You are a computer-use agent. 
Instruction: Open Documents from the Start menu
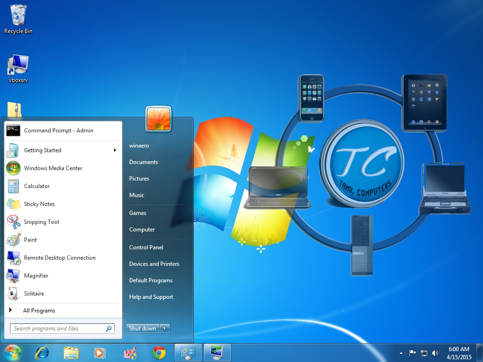[x=143, y=162]
